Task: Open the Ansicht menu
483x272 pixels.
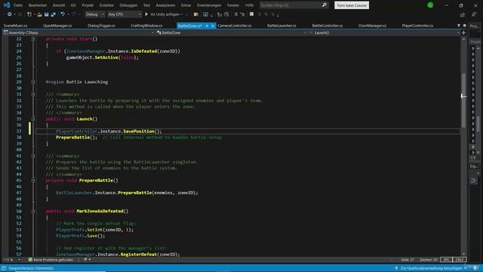Action: pyautogui.click(x=59, y=5)
